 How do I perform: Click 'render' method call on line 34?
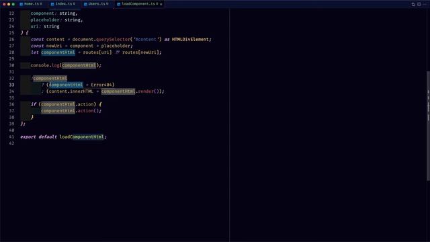coord(146,91)
